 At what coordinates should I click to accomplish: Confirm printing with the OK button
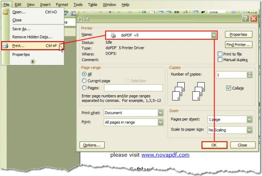coord(214,145)
